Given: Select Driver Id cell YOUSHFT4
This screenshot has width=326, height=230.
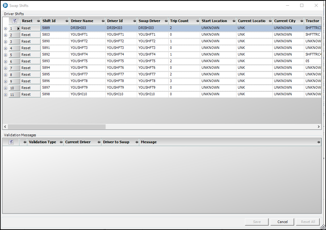Looking at the screenshot, I should tap(121, 55).
